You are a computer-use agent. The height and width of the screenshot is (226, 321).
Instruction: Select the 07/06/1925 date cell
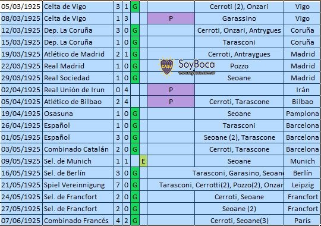pos(21,221)
